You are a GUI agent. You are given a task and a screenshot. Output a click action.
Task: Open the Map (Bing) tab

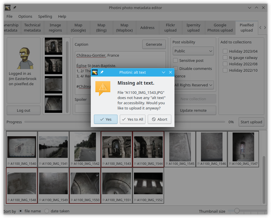(x=101, y=28)
